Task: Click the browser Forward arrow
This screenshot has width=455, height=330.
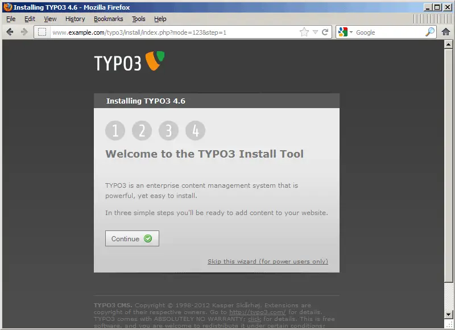Action: pyautogui.click(x=24, y=32)
